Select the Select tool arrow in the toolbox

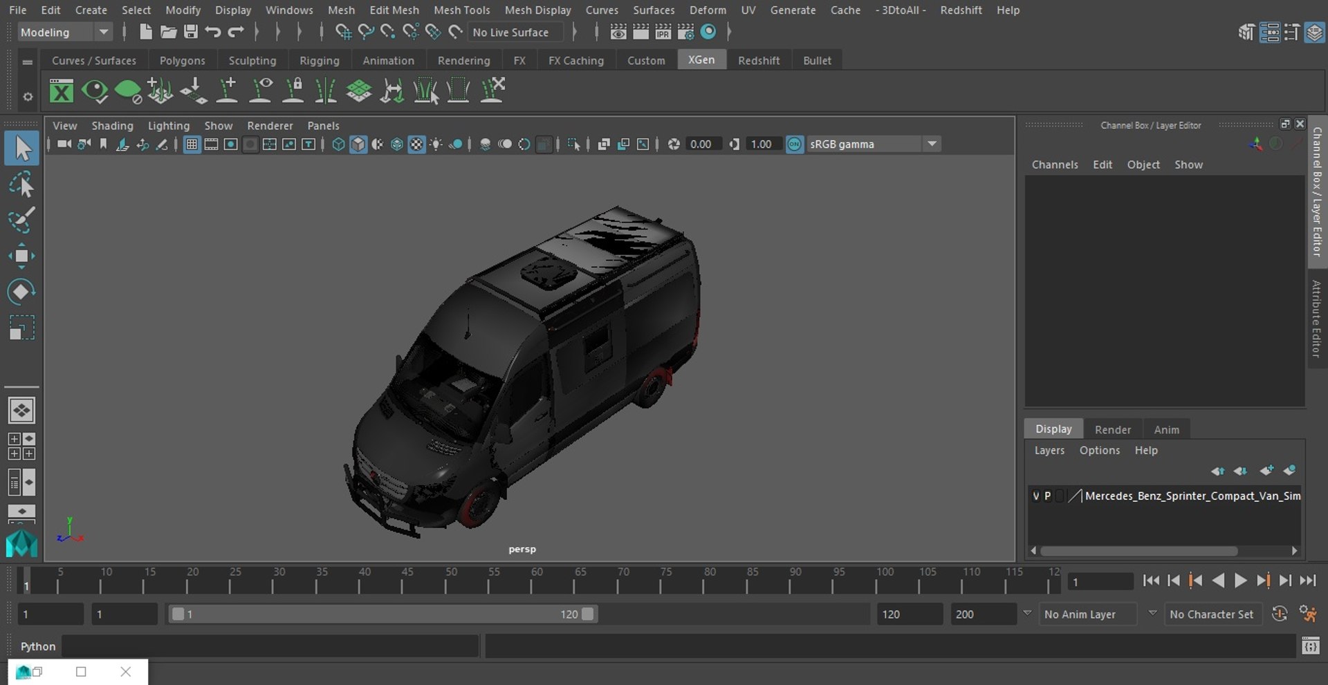click(x=21, y=149)
